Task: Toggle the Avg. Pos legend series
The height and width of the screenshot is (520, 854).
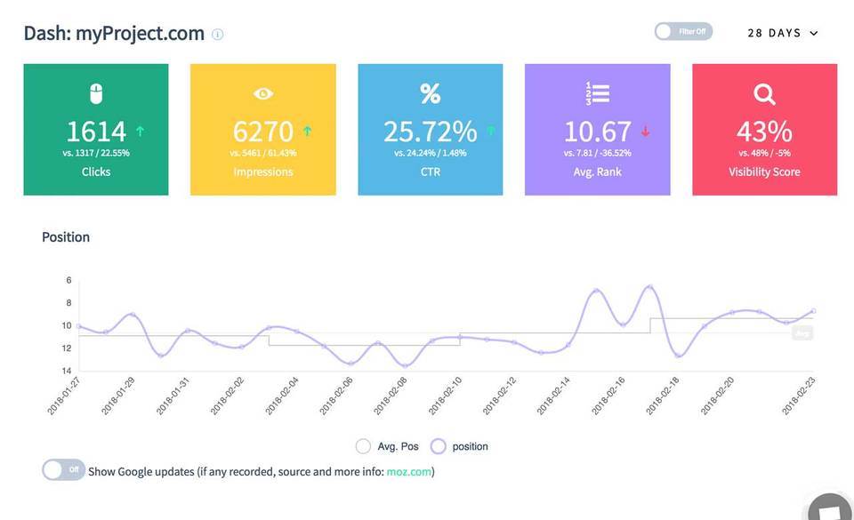Action: pyautogui.click(x=363, y=446)
